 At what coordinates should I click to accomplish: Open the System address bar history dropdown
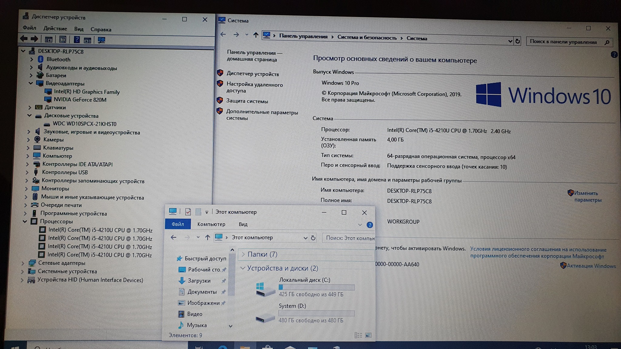(510, 41)
